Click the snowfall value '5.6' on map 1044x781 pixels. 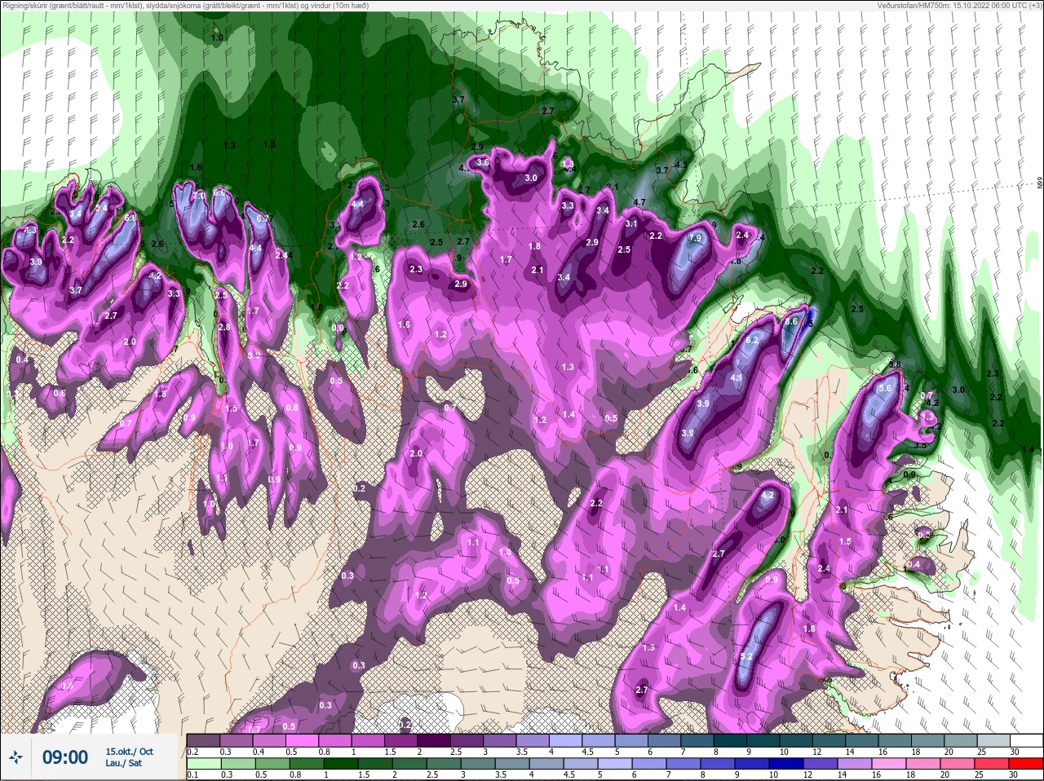pos(885,389)
